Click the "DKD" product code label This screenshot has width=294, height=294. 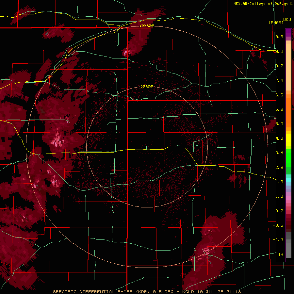click(x=287, y=20)
